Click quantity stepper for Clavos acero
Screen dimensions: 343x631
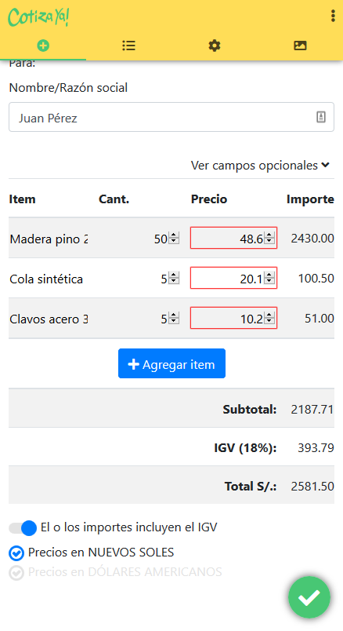pos(174,318)
